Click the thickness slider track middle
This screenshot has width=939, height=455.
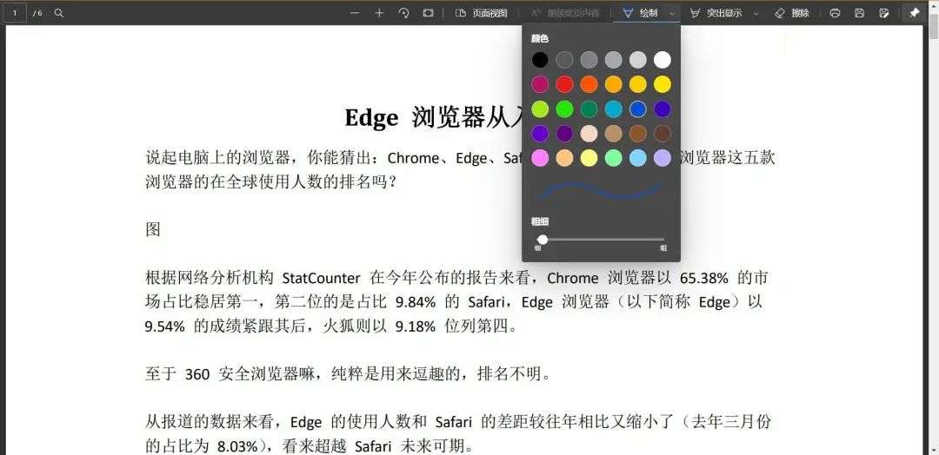pos(602,239)
